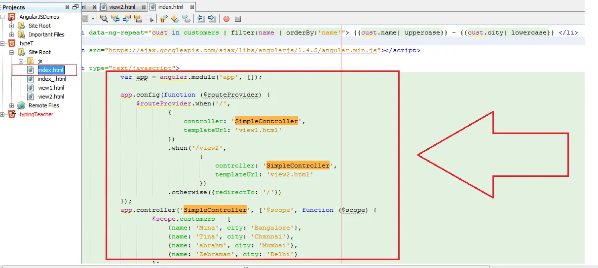Select view2.html in project tree

(x=51, y=97)
